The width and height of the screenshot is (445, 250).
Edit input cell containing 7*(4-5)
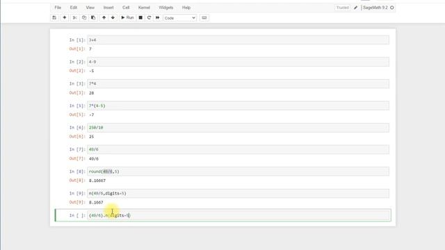click(238, 106)
